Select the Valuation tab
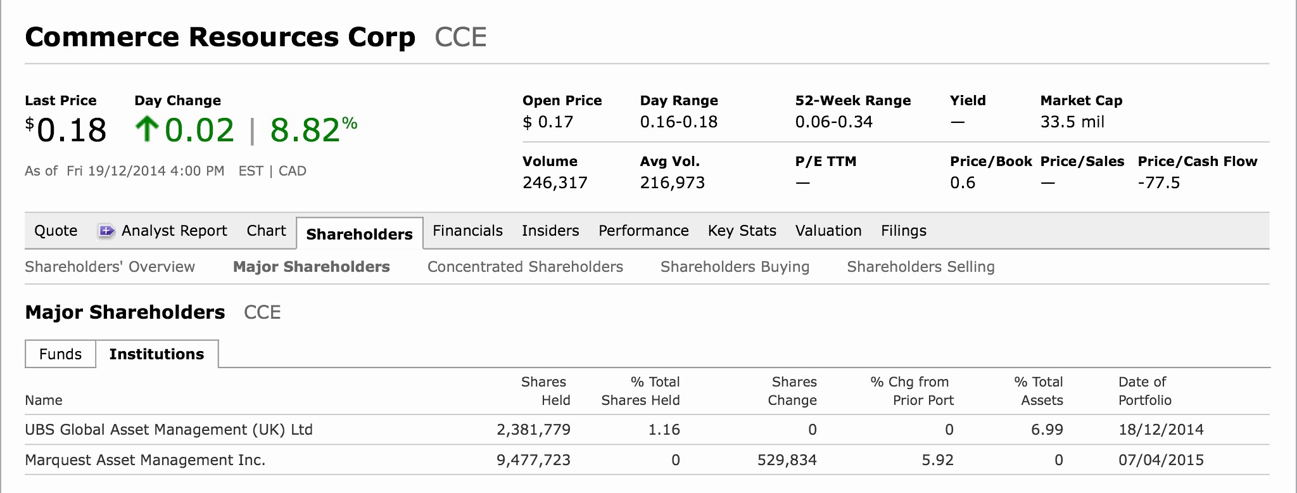This screenshot has height=493, width=1297. coord(828,231)
